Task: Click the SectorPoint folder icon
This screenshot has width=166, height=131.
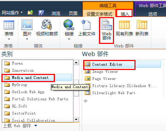Action: [7, 113]
